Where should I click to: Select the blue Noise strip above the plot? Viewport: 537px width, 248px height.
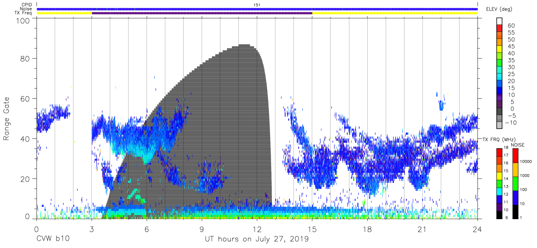coord(257,9)
